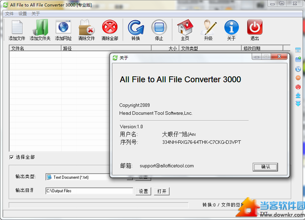Click the 文件名 column header

click(x=35, y=48)
